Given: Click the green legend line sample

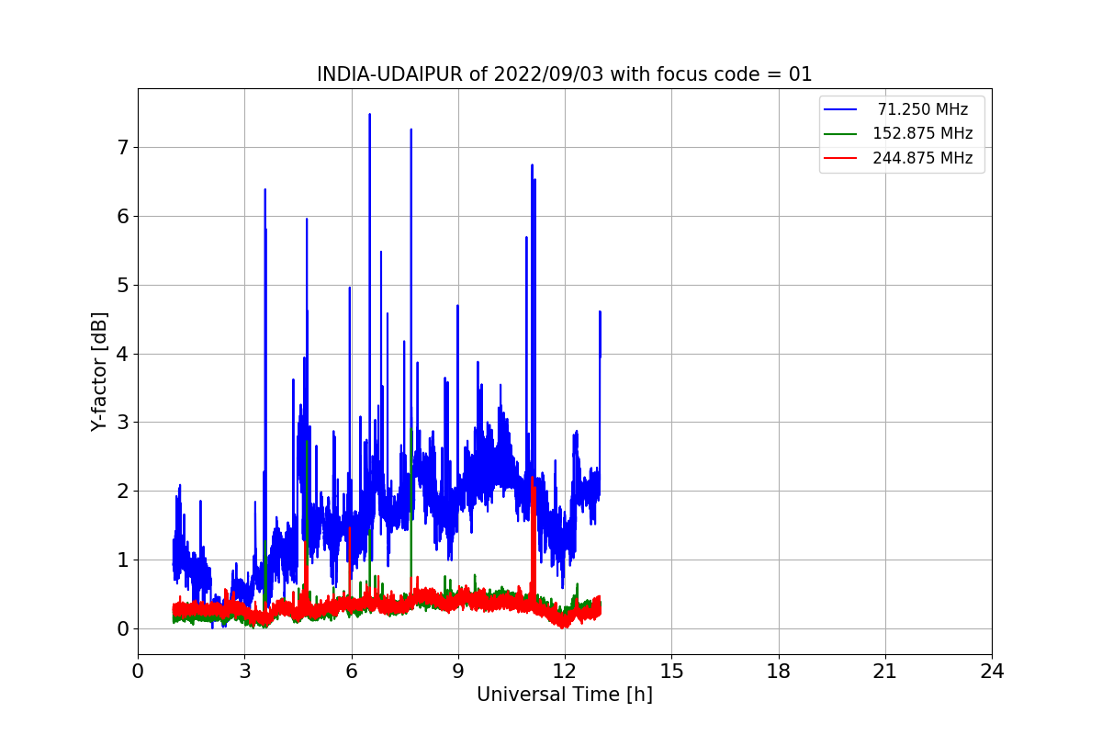Looking at the screenshot, I should 840,134.
